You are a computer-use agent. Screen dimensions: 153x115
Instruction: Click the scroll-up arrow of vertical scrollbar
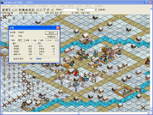click(x=151, y=9)
